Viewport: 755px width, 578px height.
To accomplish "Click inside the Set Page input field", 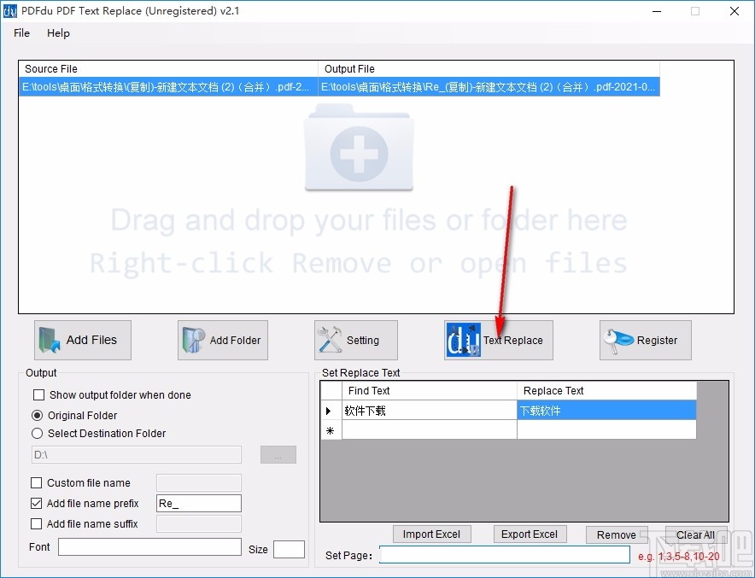I will tap(504, 555).
